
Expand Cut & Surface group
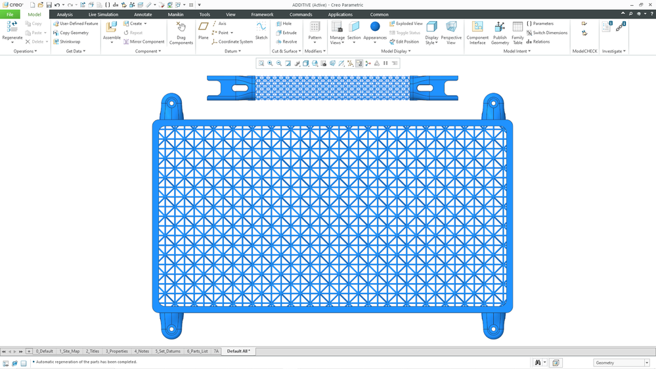tap(286, 51)
